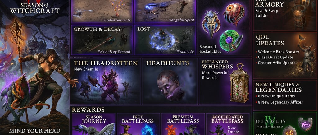
Task: Click the purple rune stone icon
Action: (x=305, y=124)
